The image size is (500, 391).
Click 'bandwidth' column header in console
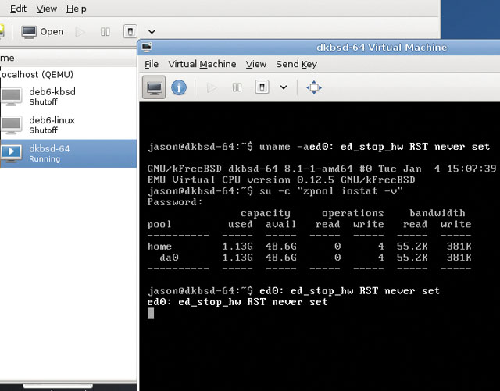pyautogui.click(x=437, y=213)
